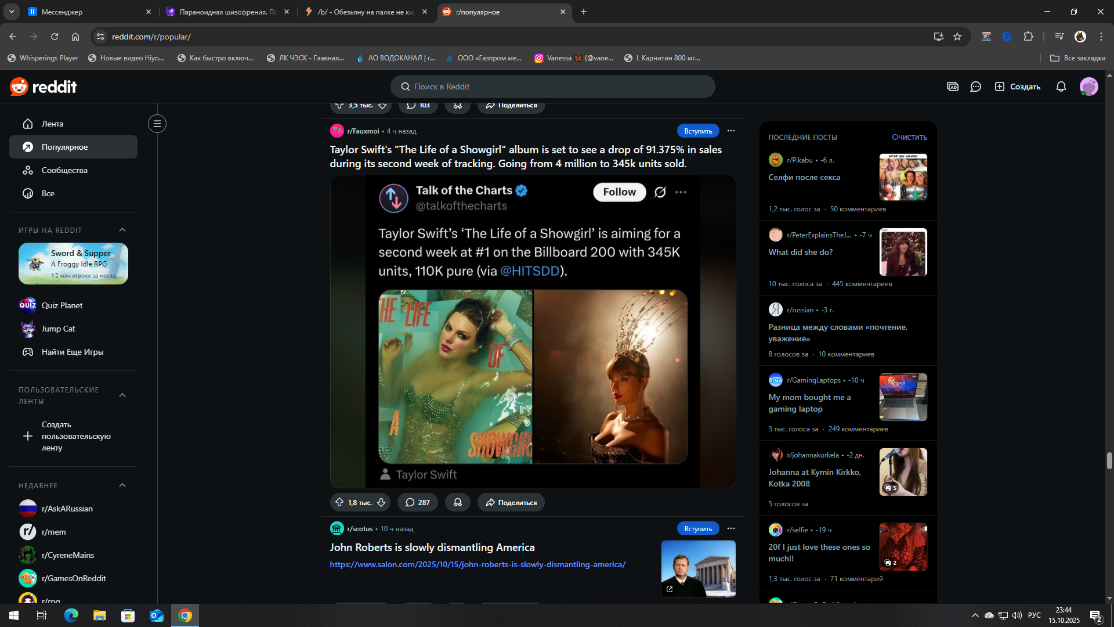Open the Communities sidebar item
Image resolution: width=1114 pixels, height=627 pixels.
[x=64, y=170]
